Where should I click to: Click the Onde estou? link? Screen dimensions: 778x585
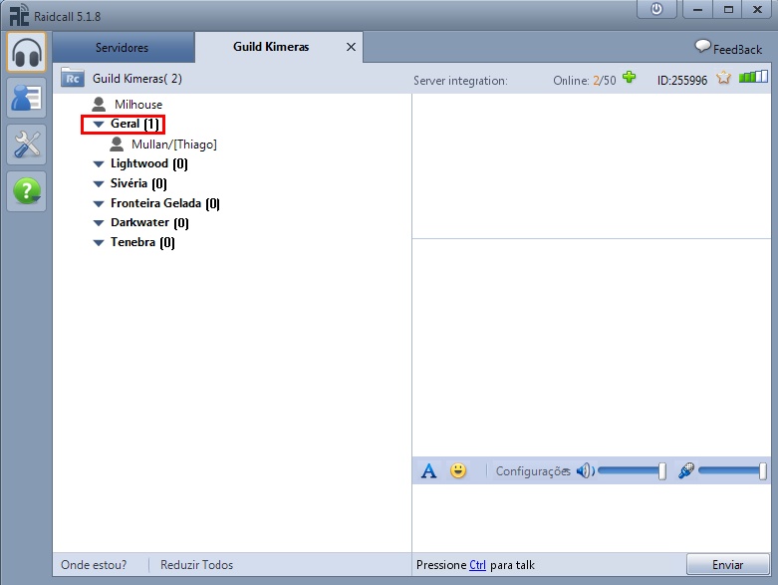(94, 565)
